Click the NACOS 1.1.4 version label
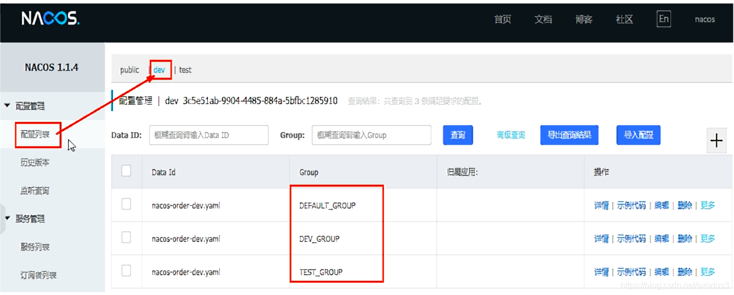The width and height of the screenshot is (734, 295). coord(52,68)
